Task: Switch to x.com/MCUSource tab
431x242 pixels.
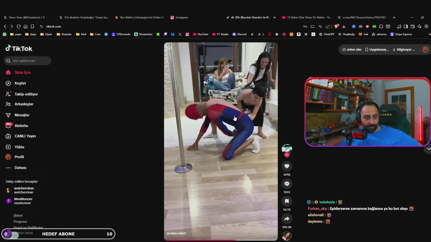Action: coord(363,17)
